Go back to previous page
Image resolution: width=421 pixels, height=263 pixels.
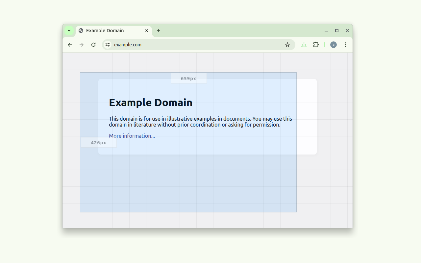click(x=70, y=45)
